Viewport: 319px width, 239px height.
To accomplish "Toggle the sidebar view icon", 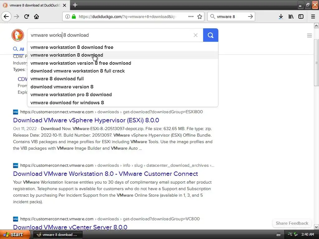I will pyautogui.click(x=301, y=17).
